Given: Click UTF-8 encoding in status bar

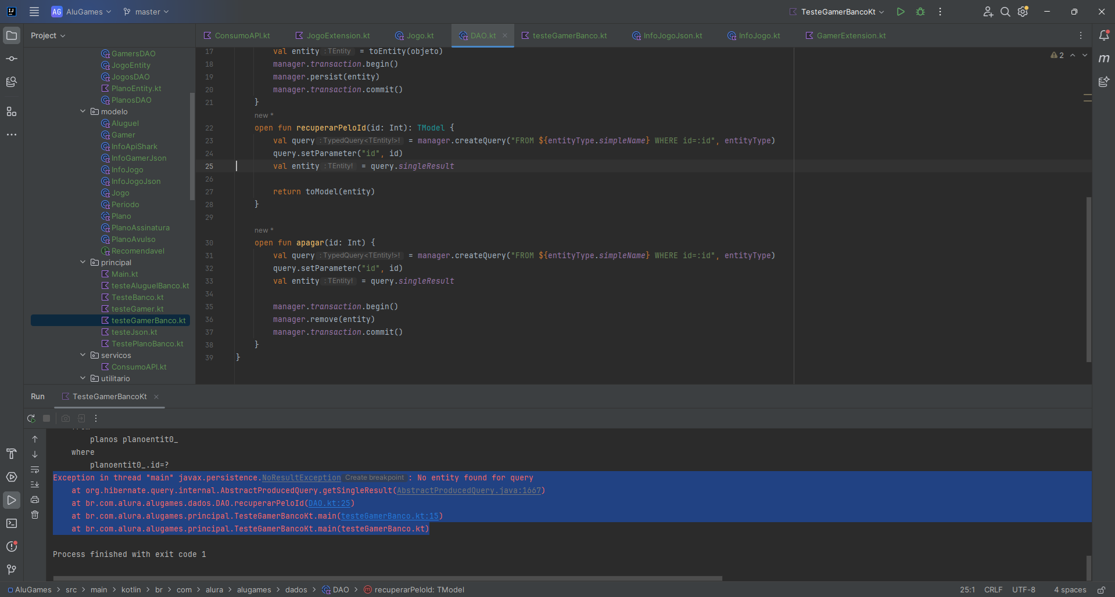Looking at the screenshot, I should pyautogui.click(x=1023, y=589).
